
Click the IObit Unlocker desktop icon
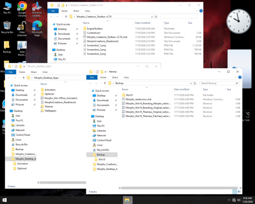point(22,29)
